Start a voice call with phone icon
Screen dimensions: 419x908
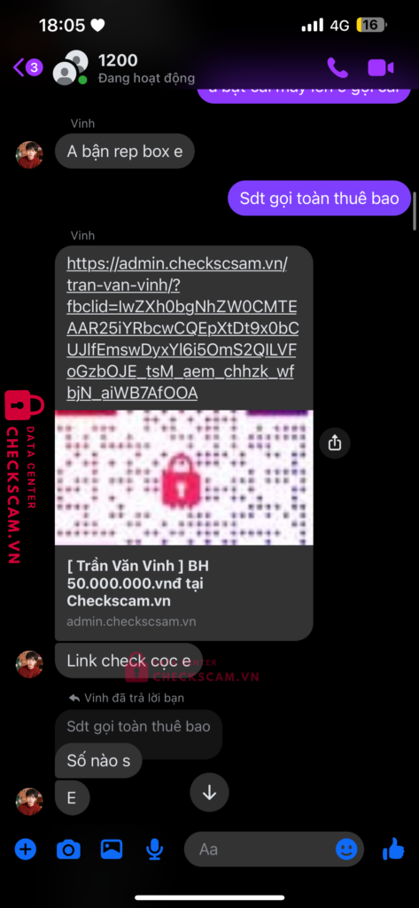click(x=337, y=67)
